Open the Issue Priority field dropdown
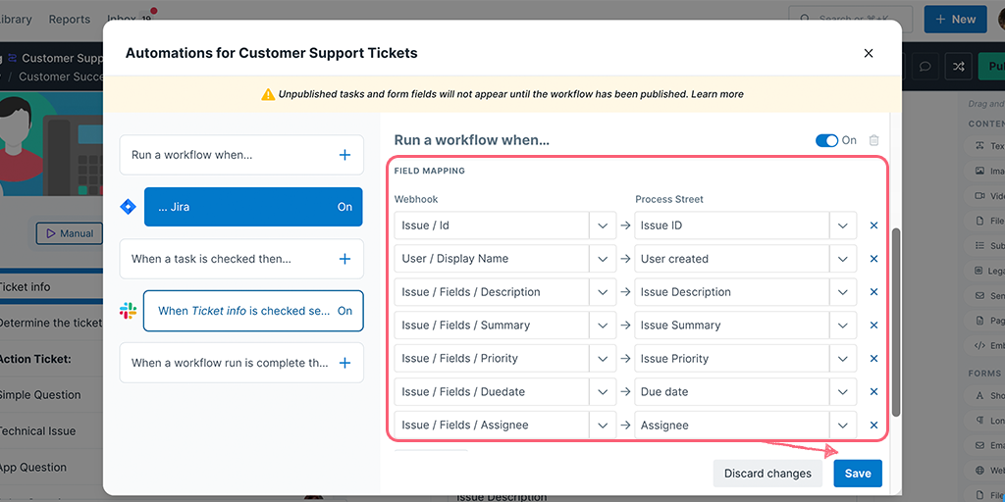This screenshot has width=1005, height=502. pyautogui.click(x=843, y=359)
